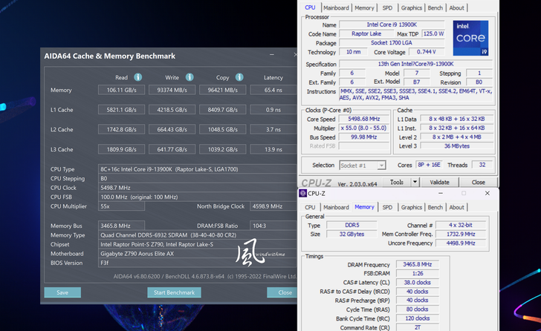Switch to Bench tab in the CPU-Z Processor window
This screenshot has height=331, width=541.
pos(435,8)
